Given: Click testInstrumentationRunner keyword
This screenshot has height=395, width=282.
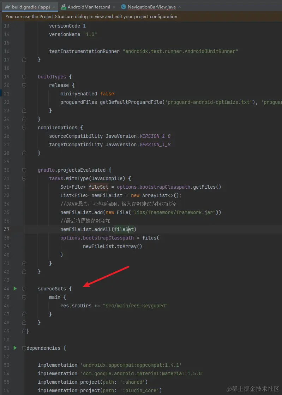Looking at the screenshot, I should click(84, 51).
